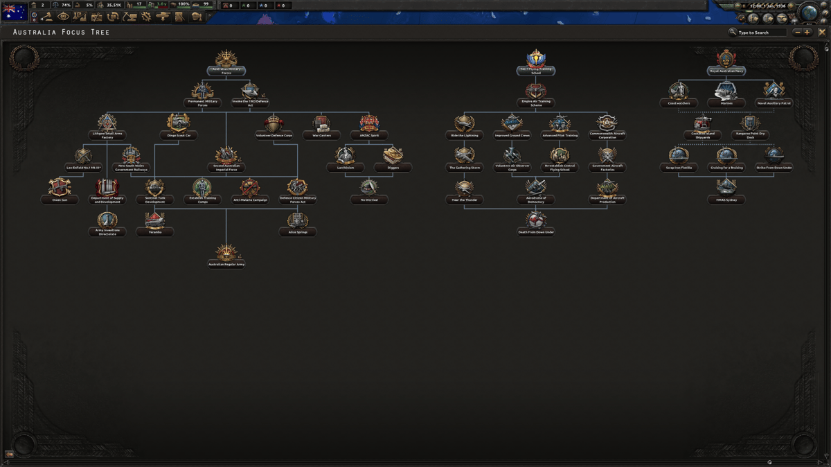
Task: Increase game speed with plus beside date
Action: coord(791,6)
